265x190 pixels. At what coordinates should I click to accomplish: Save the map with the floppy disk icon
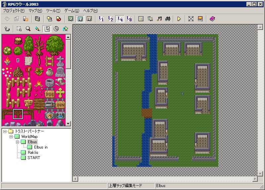(x=37, y=19)
